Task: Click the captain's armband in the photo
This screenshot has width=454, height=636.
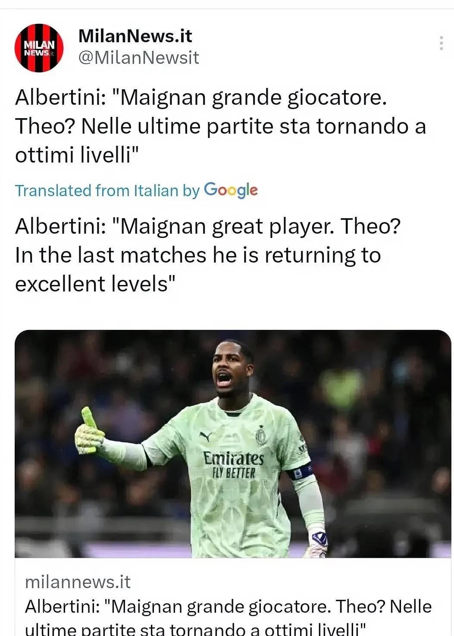Action: tap(301, 471)
